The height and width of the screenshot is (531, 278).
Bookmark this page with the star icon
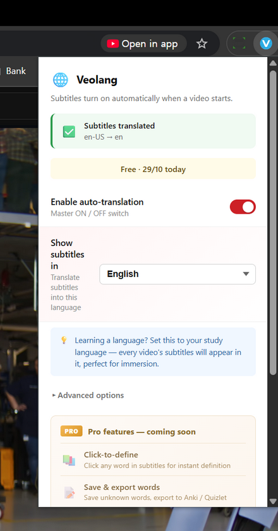point(202,44)
